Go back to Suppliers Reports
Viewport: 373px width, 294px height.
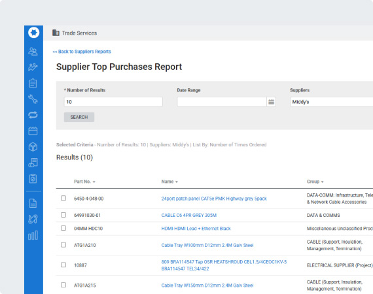pos(82,52)
